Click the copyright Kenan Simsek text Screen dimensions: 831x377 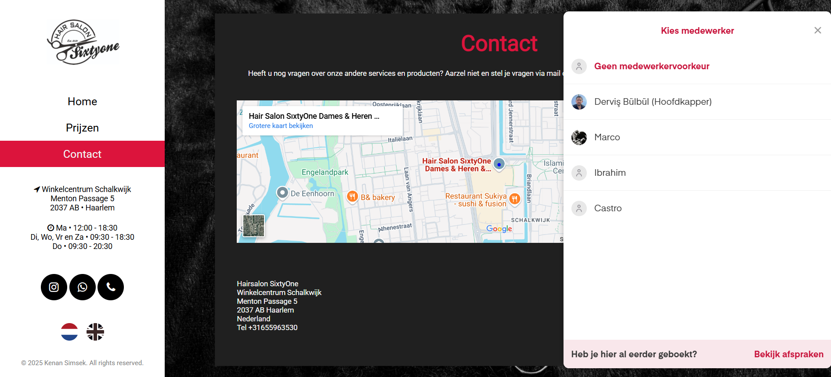83,363
